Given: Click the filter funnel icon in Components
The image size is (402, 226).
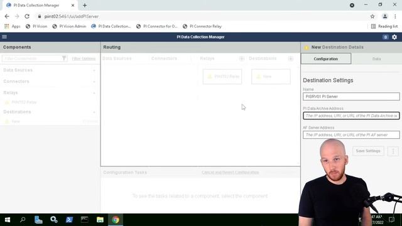Looking at the screenshot, I should point(64,58).
